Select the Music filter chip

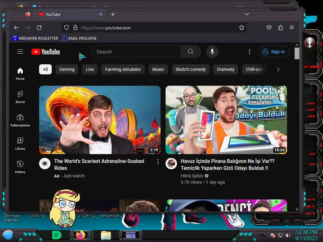(158, 69)
